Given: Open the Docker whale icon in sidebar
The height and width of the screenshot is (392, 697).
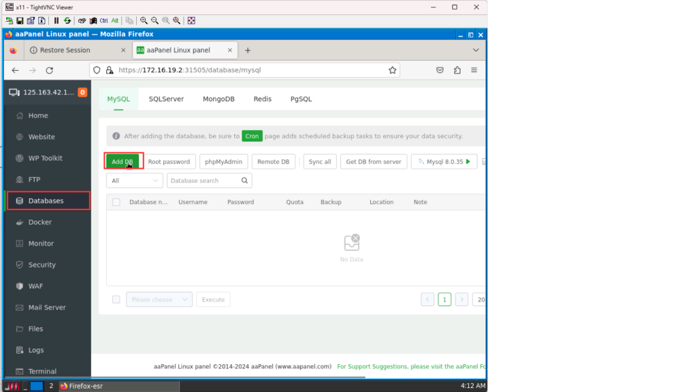Looking at the screenshot, I should pos(20,223).
